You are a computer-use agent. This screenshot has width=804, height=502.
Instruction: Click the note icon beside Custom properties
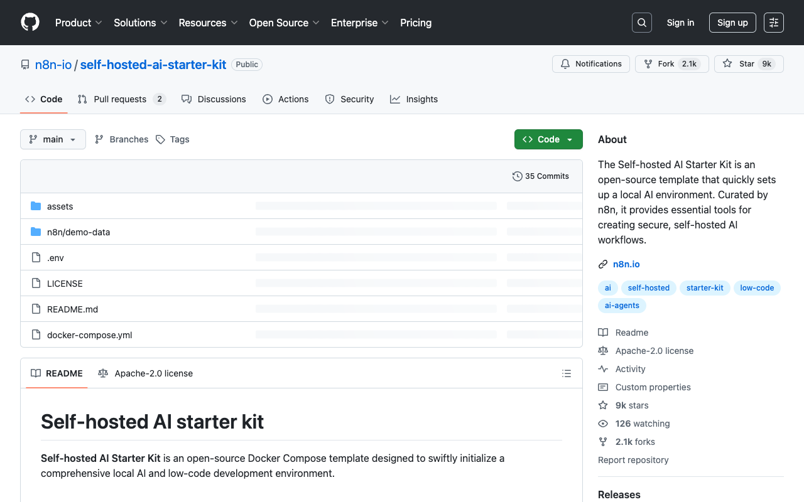[603, 387]
